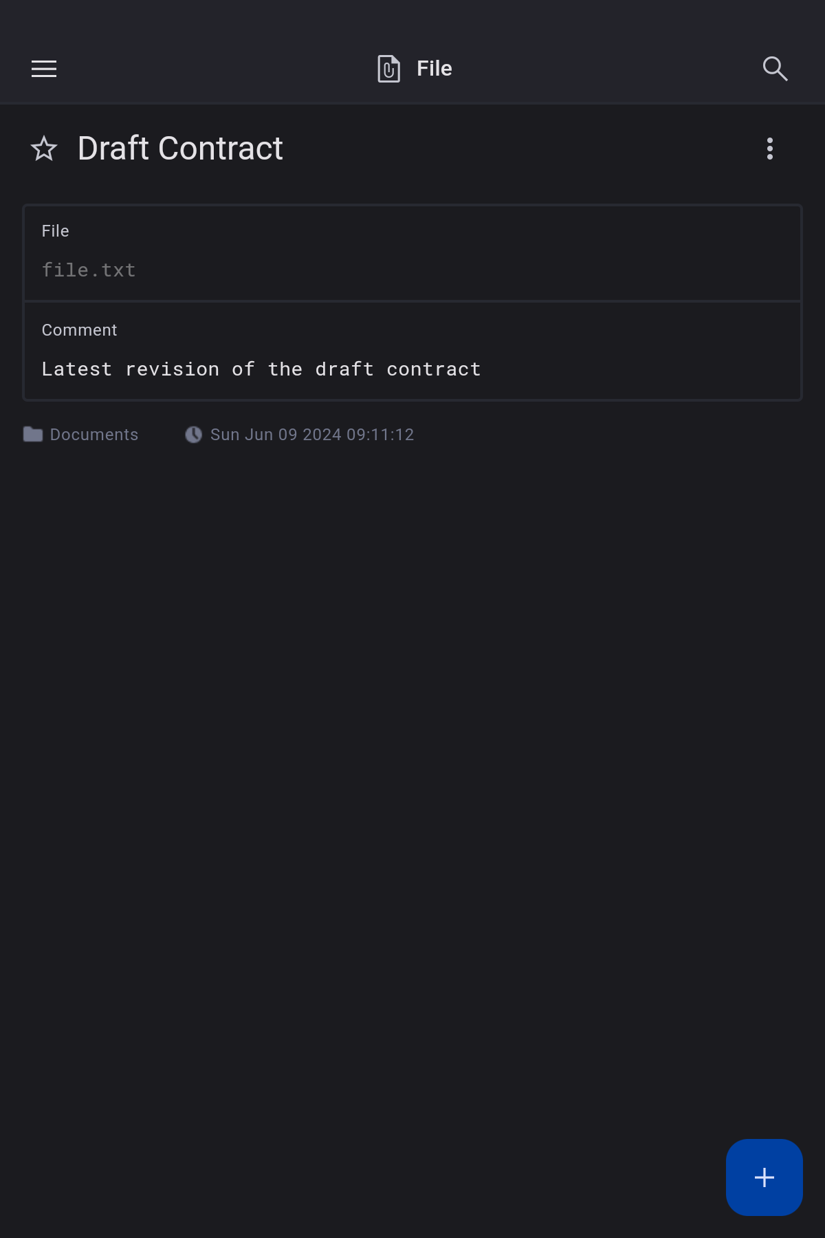Viewport: 825px width, 1238px height.
Task: Click the Draft Contract title
Action: coord(180,149)
